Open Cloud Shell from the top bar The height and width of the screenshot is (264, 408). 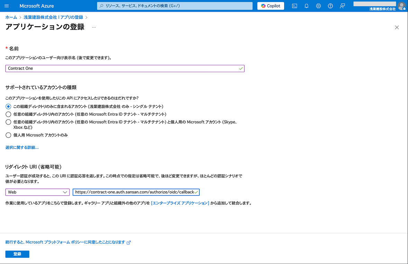coord(294,6)
